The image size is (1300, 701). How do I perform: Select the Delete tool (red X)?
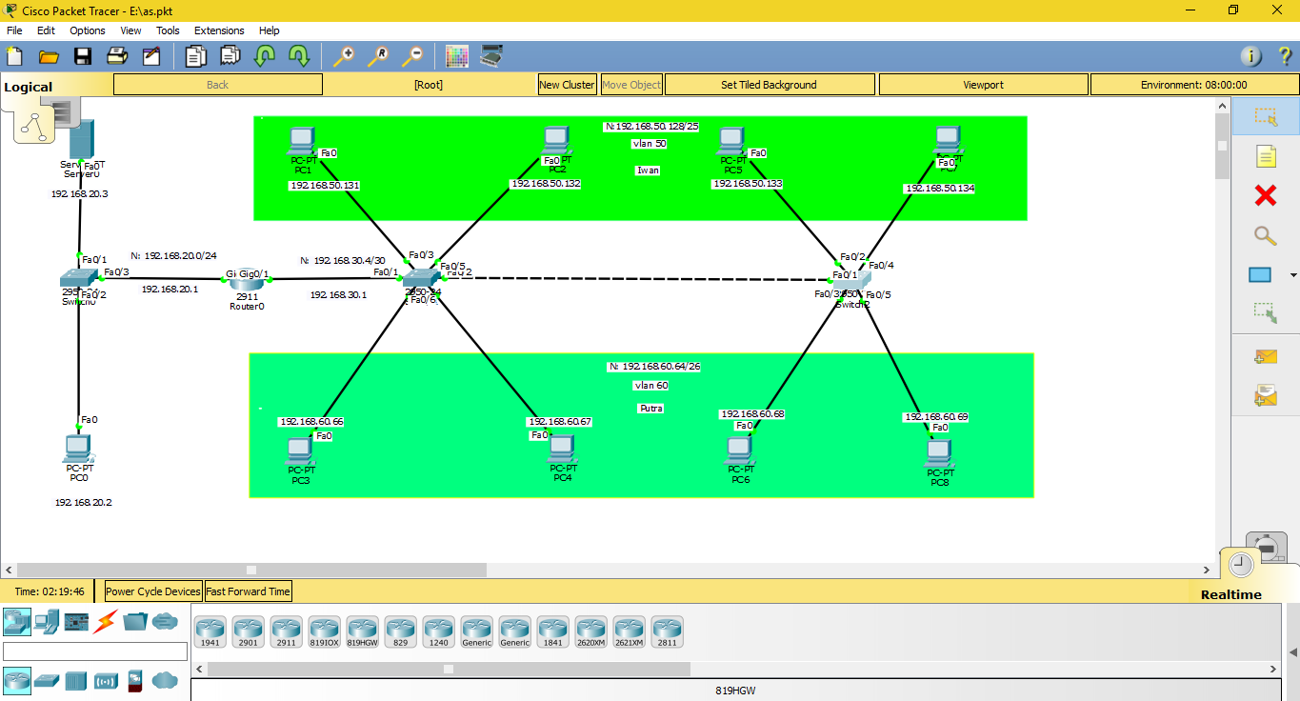pos(1265,195)
